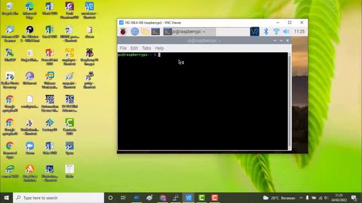This screenshot has width=362, height=203.
Task: Launch a new terminal from Pi panel launcher
Action: (156, 32)
